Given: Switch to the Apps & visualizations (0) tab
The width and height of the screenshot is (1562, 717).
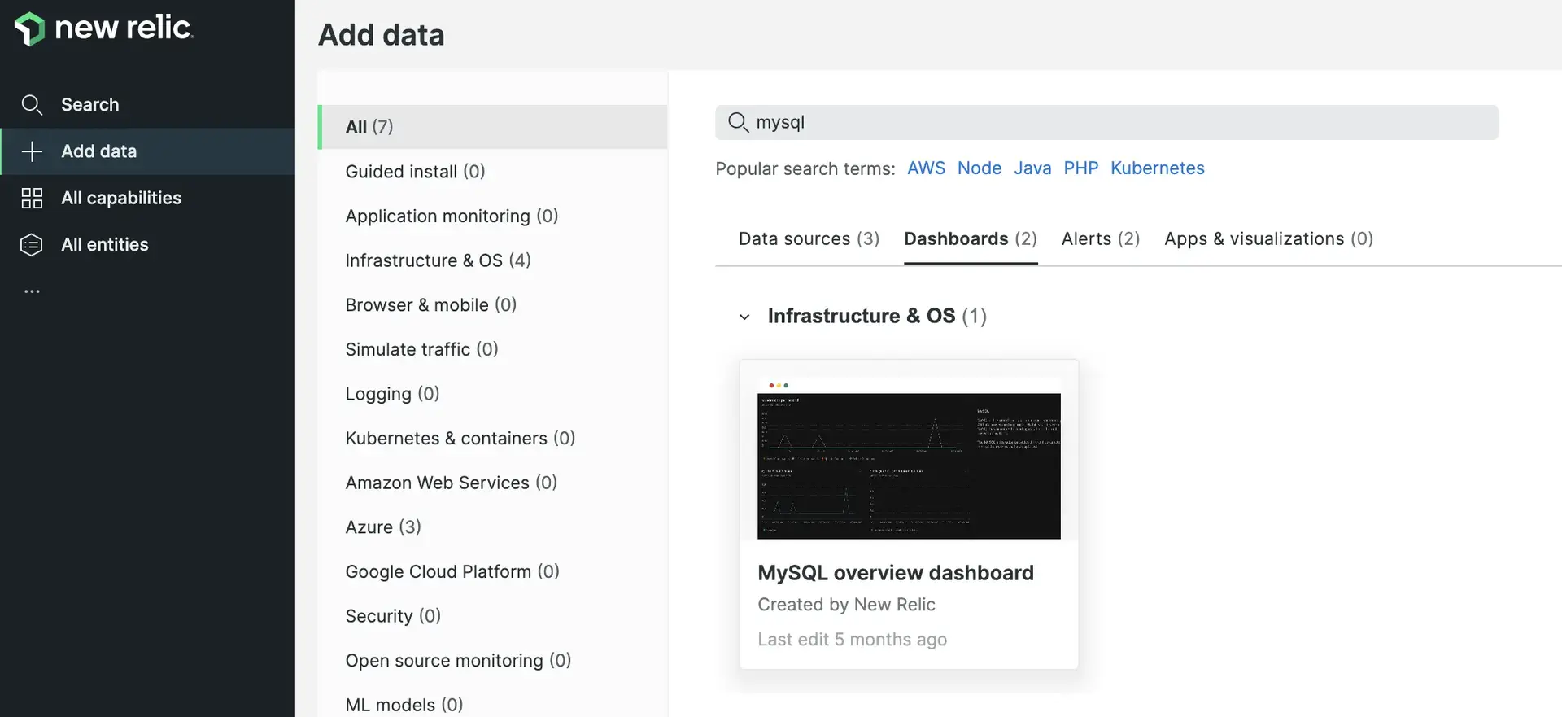Looking at the screenshot, I should point(1268,238).
